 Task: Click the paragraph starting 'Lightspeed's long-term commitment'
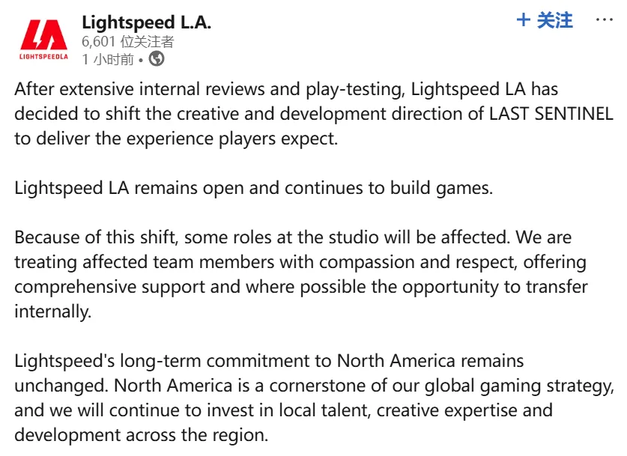[315, 398]
